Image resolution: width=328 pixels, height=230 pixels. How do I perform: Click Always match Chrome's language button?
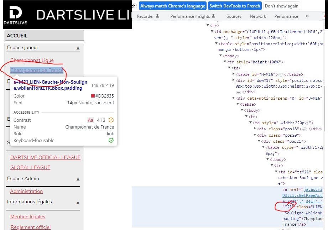(x=173, y=6)
